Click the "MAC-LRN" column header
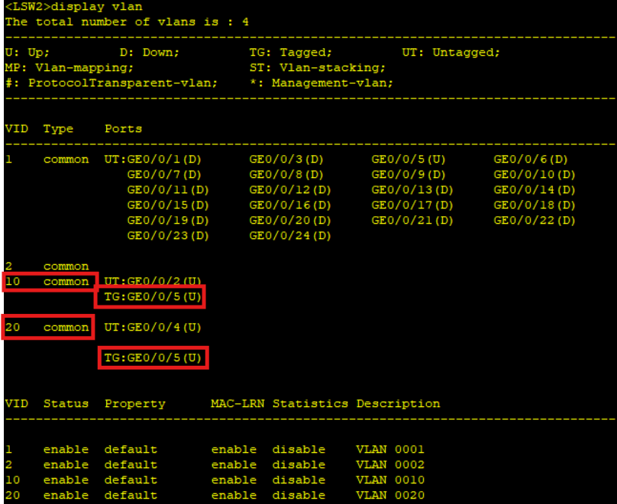This screenshot has width=617, height=504. point(237,404)
